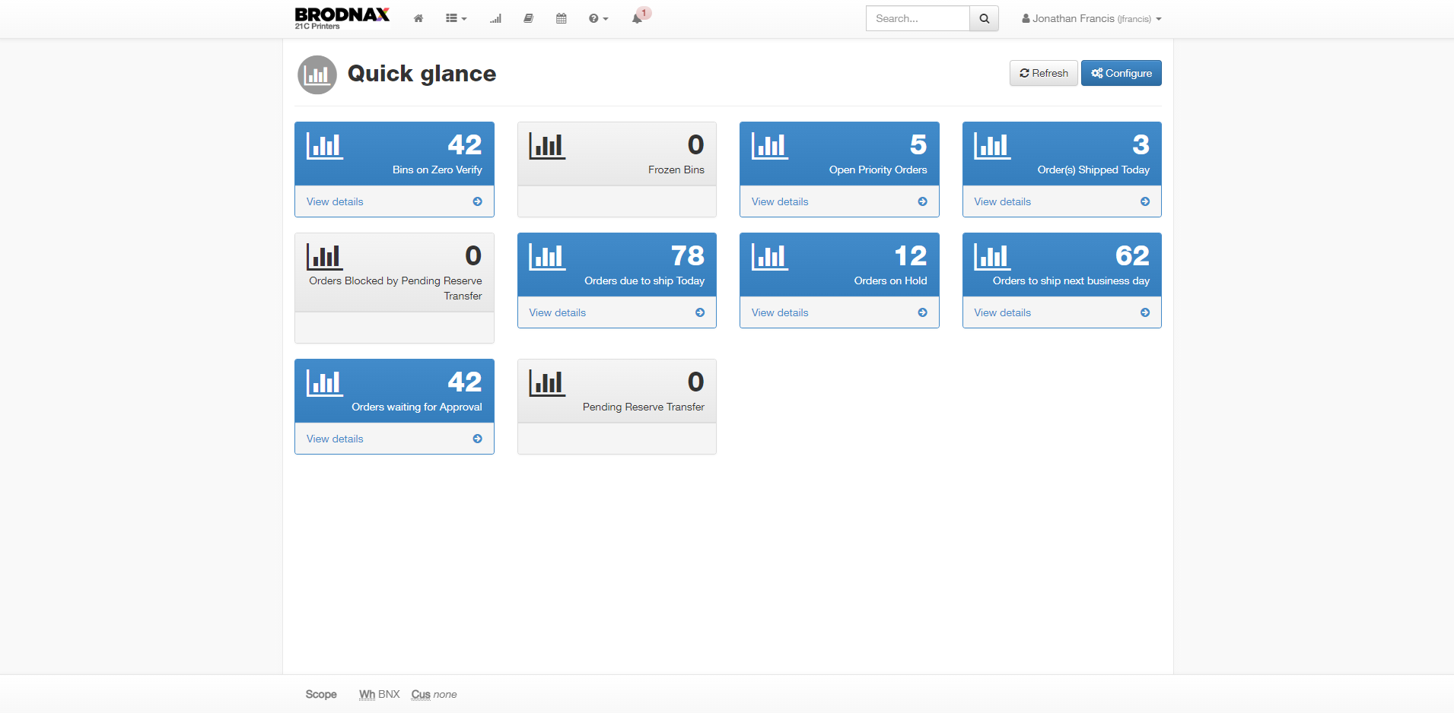Open the book icon in navbar

[528, 19]
